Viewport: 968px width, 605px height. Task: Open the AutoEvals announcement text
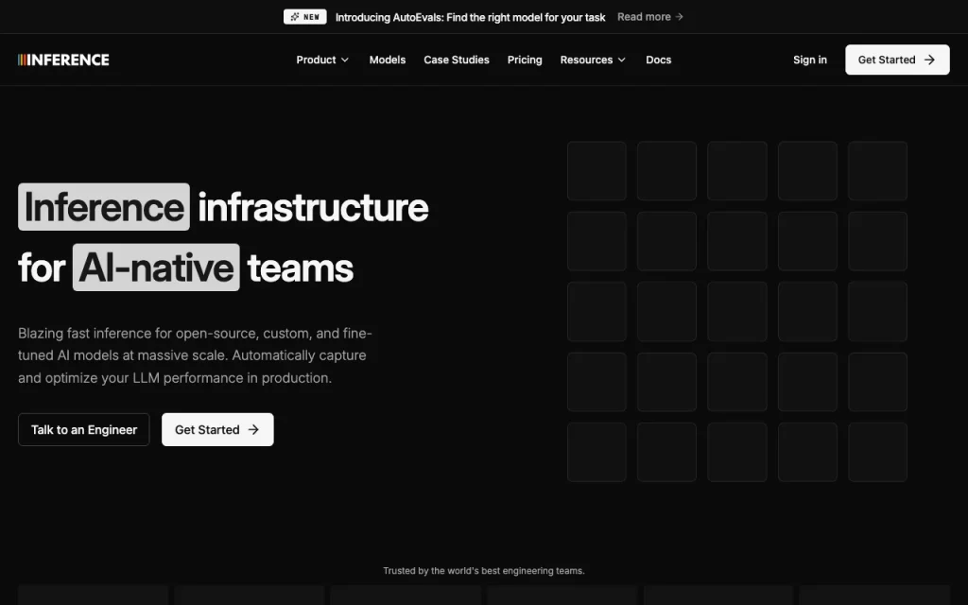[x=470, y=17]
